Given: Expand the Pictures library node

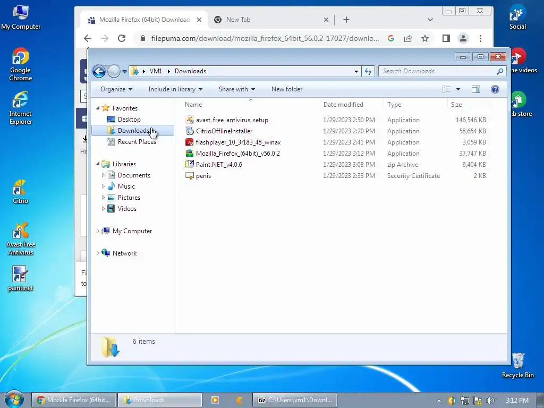Looking at the screenshot, I should coord(103,198).
